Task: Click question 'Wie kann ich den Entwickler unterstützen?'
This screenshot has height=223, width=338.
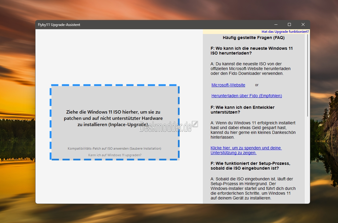Action: pos(243,110)
